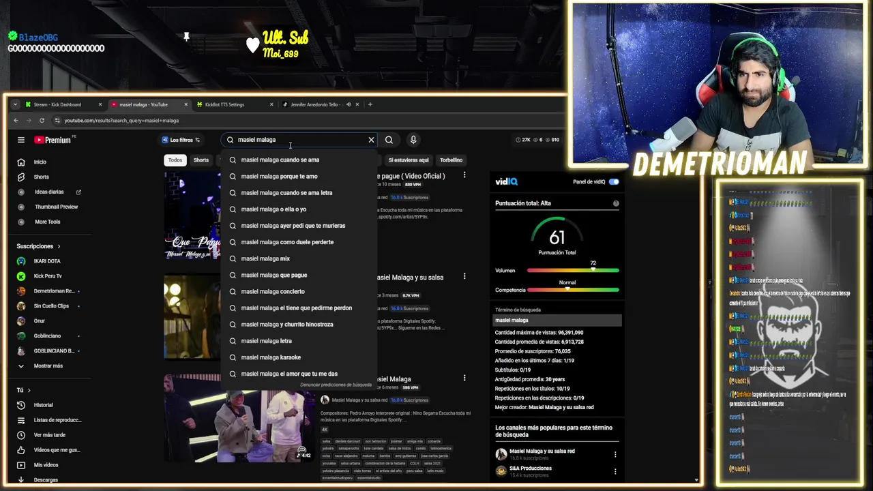Choose suggestion masiel malaga karaoke
The width and height of the screenshot is (873, 491).
pos(299,357)
